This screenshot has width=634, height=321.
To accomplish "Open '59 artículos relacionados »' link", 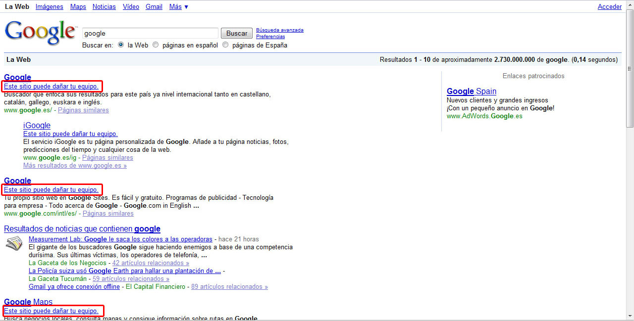I will [x=131, y=279].
